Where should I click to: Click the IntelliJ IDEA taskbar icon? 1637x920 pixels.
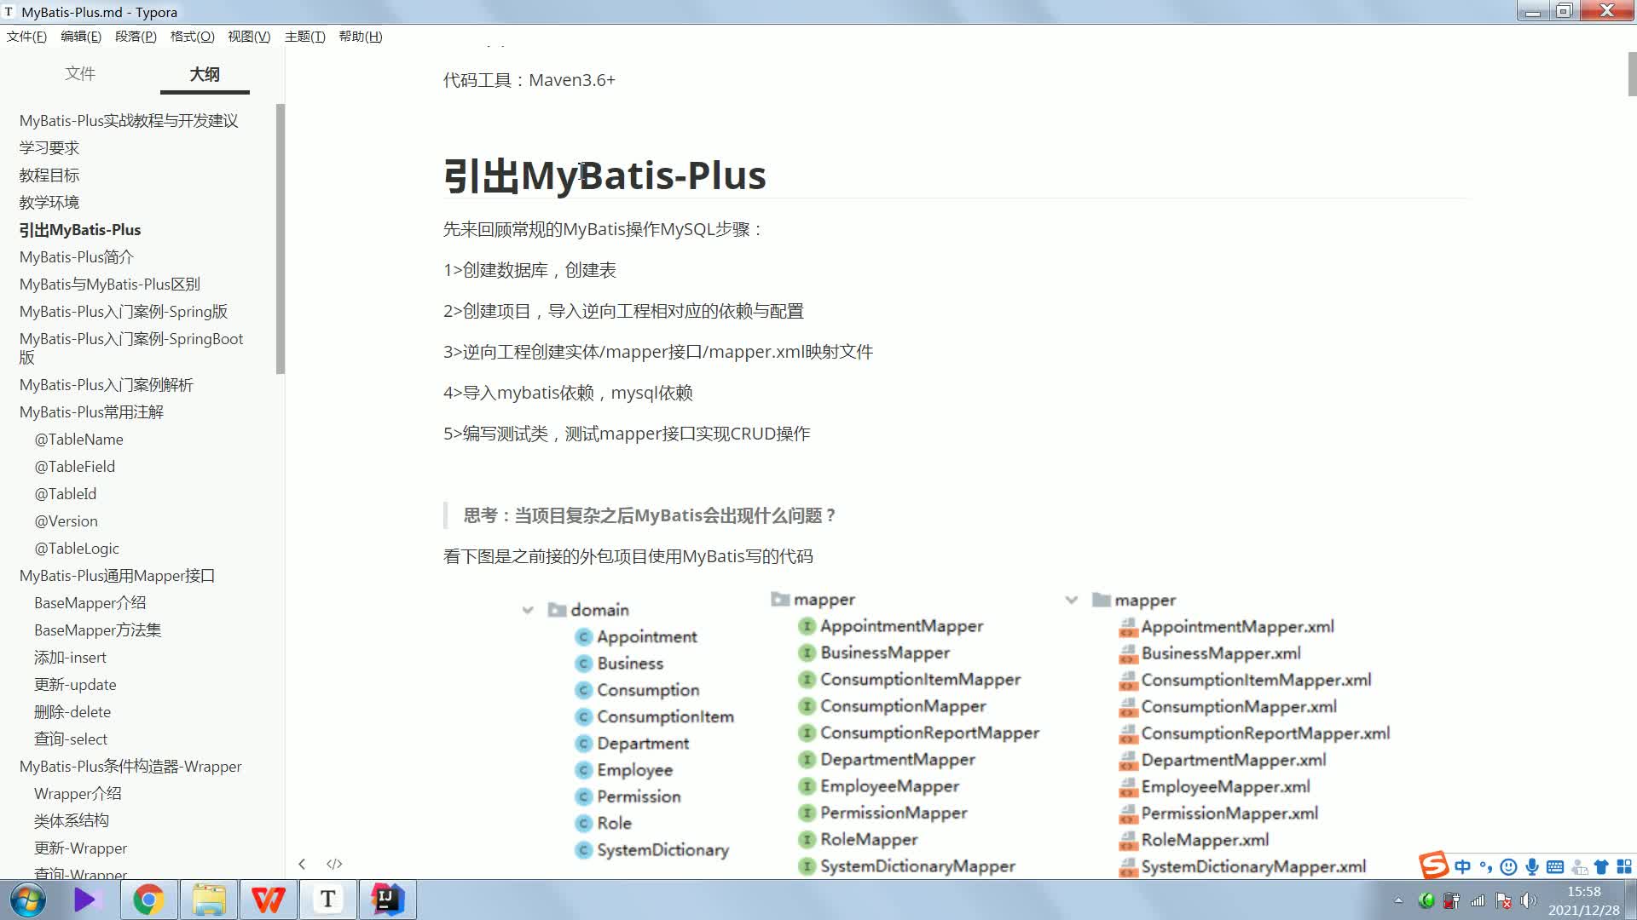387,900
